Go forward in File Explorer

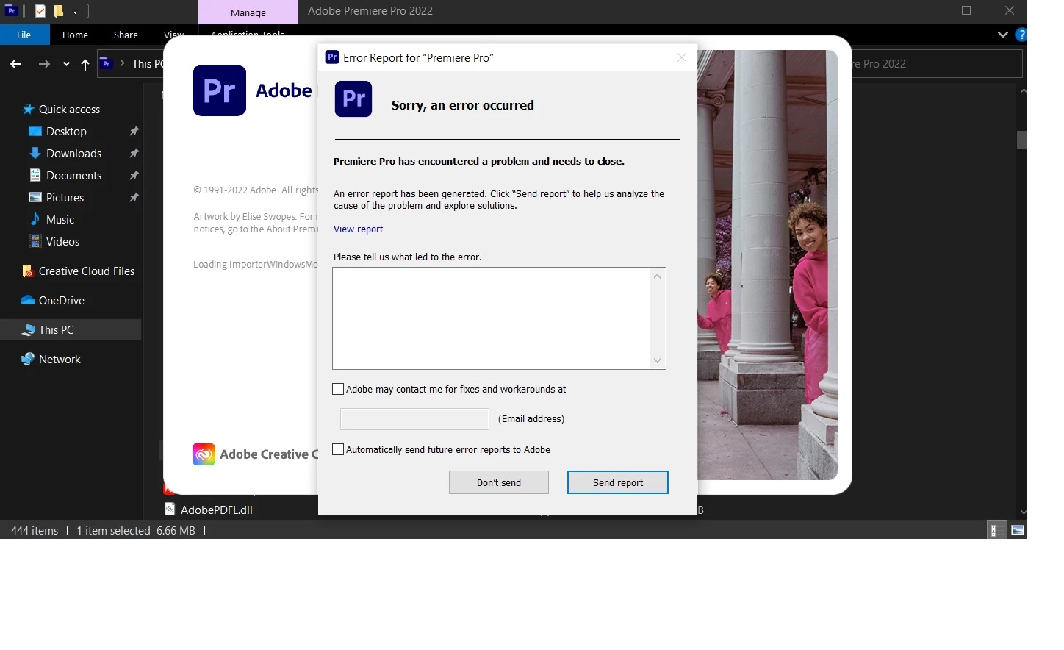coord(44,64)
